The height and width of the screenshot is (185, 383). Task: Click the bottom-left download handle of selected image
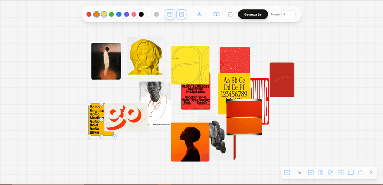coord(89,136)
